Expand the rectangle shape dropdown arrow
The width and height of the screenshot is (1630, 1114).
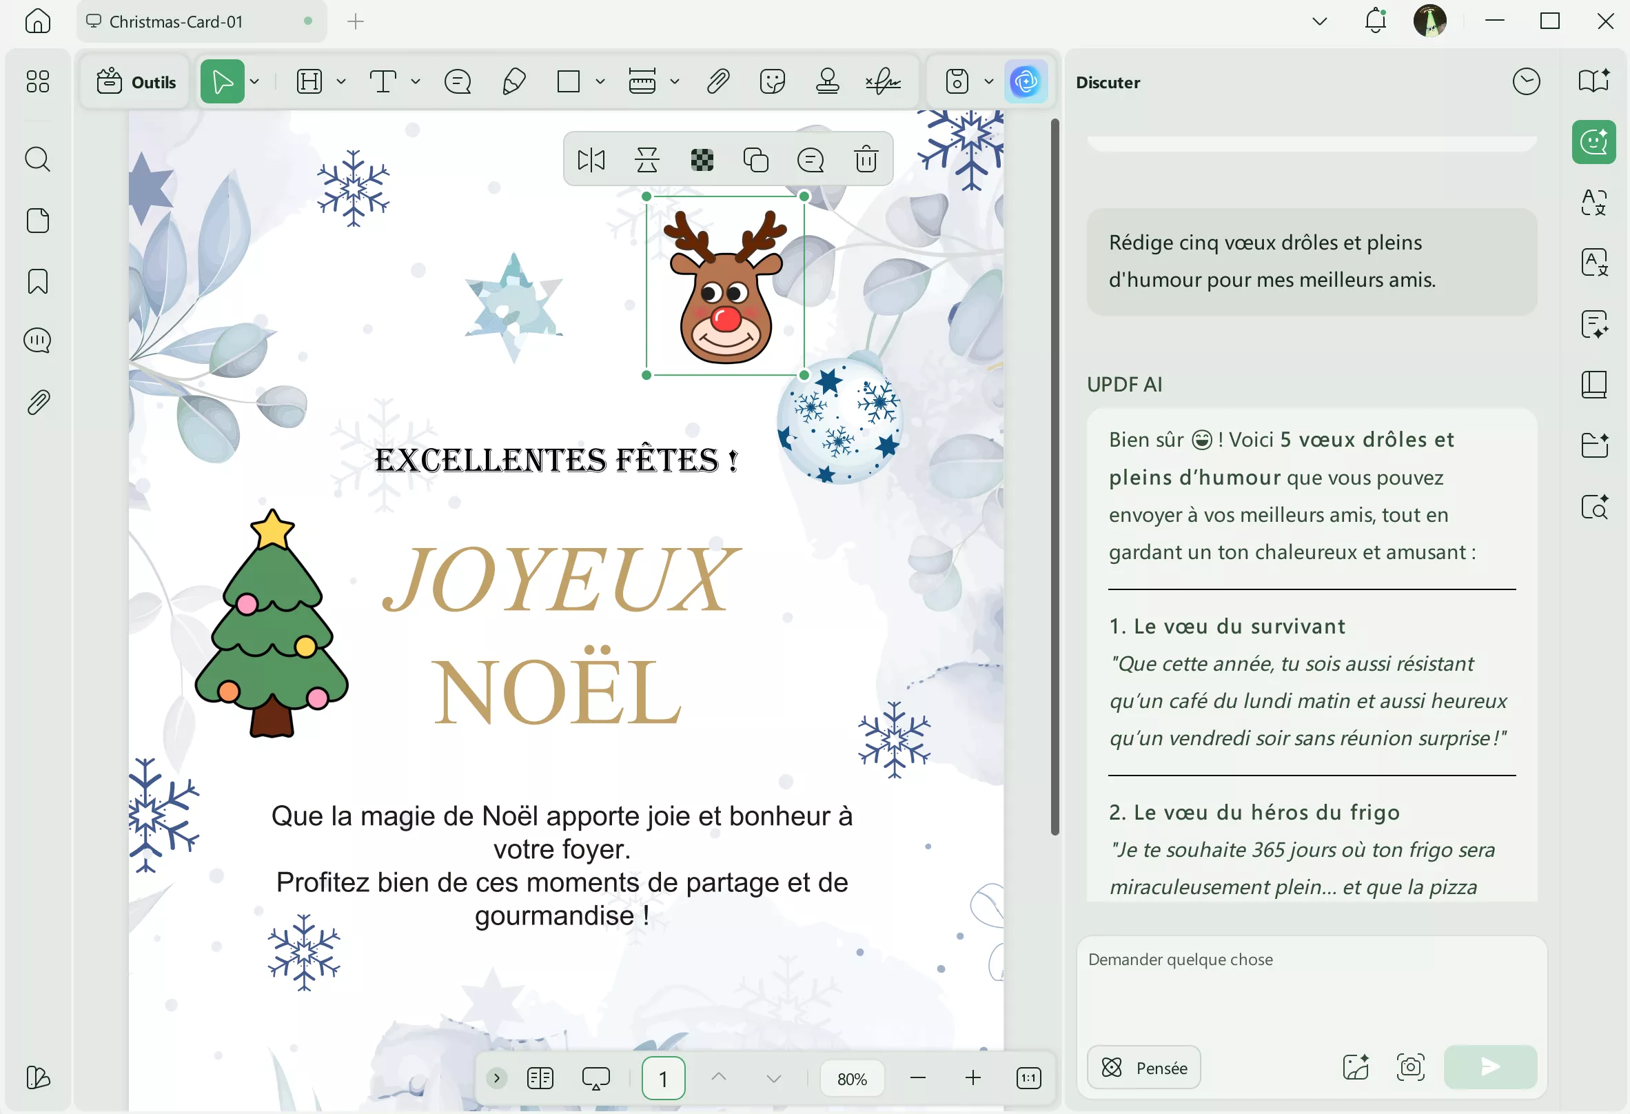click(600, 81)
